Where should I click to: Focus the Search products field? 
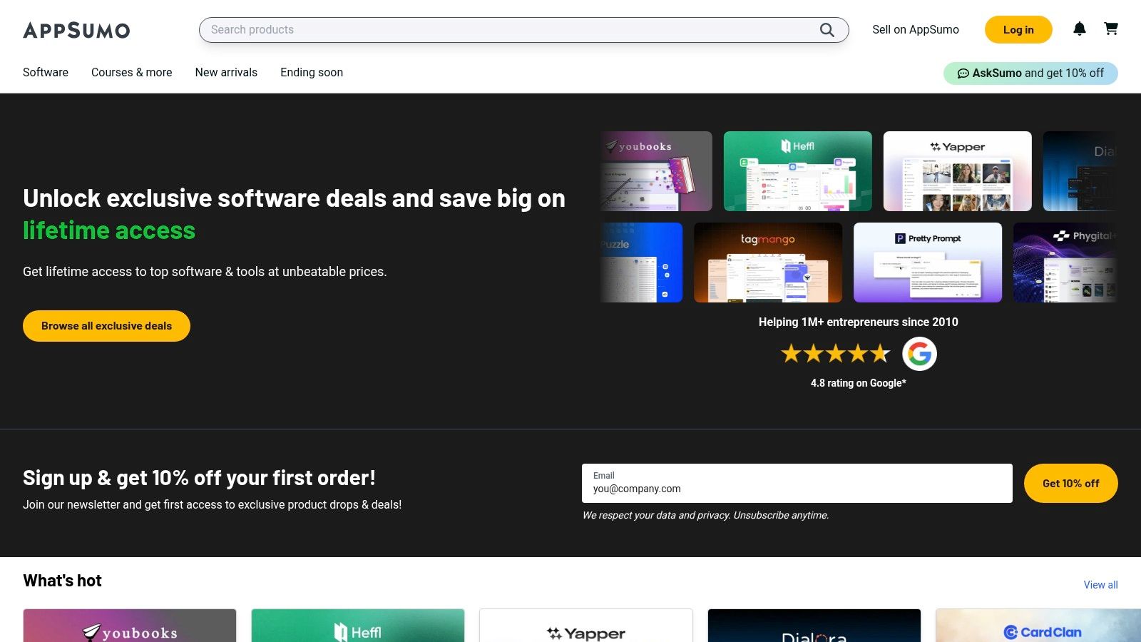click(510, 30)
